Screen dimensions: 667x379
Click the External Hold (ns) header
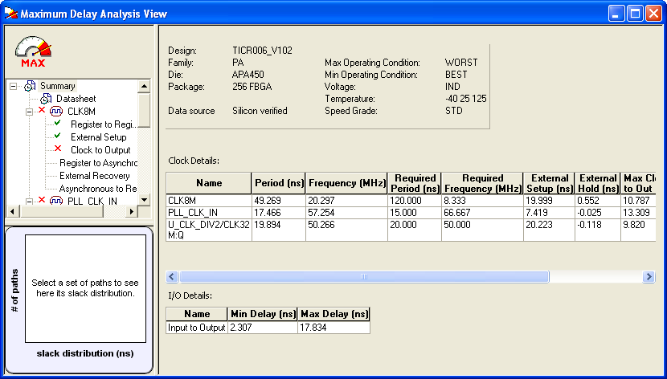point(598,183)
